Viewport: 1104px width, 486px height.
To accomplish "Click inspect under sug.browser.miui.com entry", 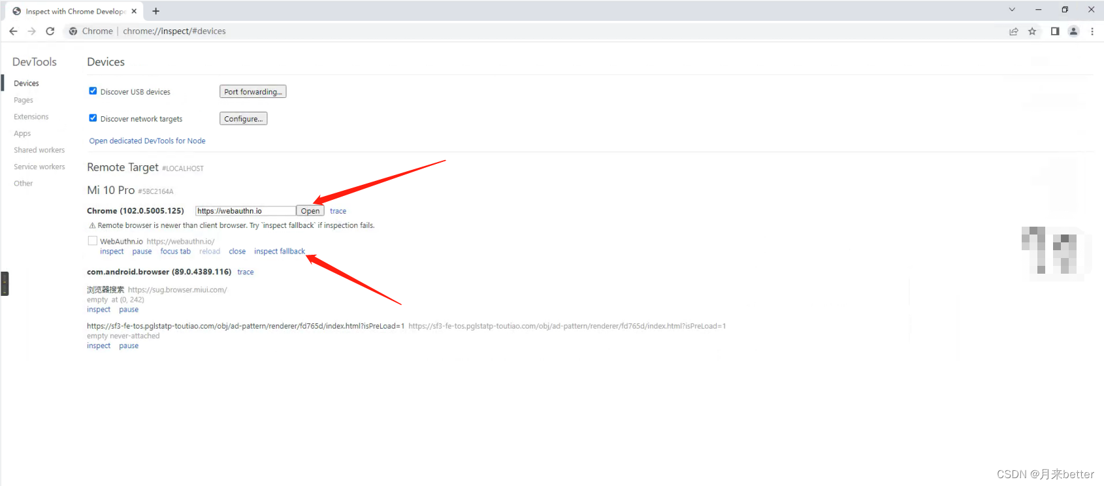I will click(99, 309).
